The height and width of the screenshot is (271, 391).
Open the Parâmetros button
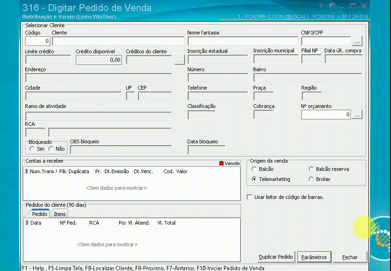pyautogui.click(x=314, y=257)
